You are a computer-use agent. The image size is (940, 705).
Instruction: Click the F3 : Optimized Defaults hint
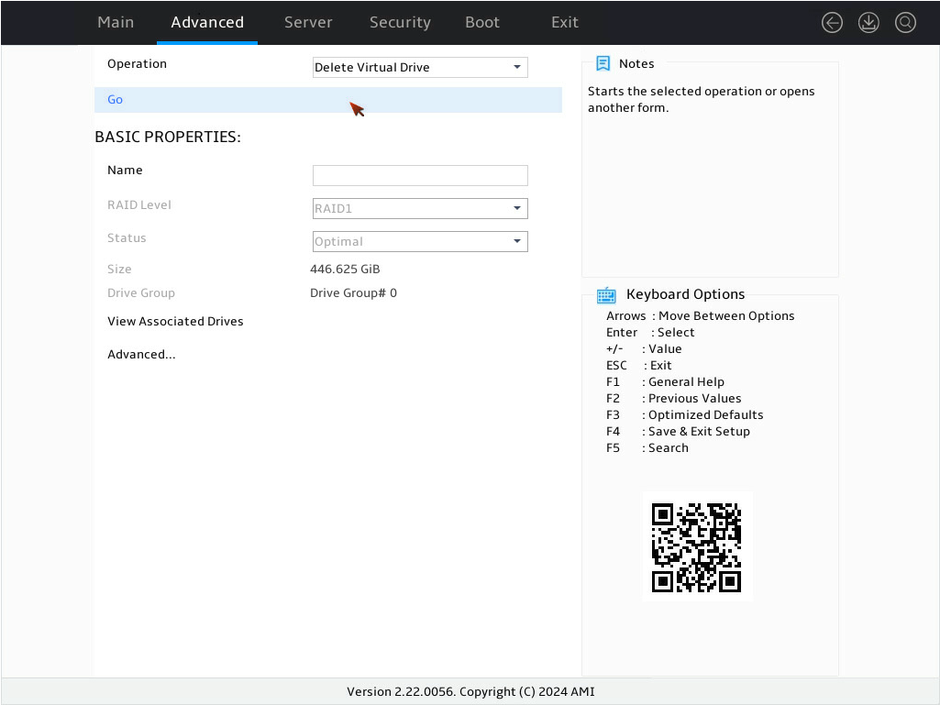pyautogui.click(x=685, y=415)
